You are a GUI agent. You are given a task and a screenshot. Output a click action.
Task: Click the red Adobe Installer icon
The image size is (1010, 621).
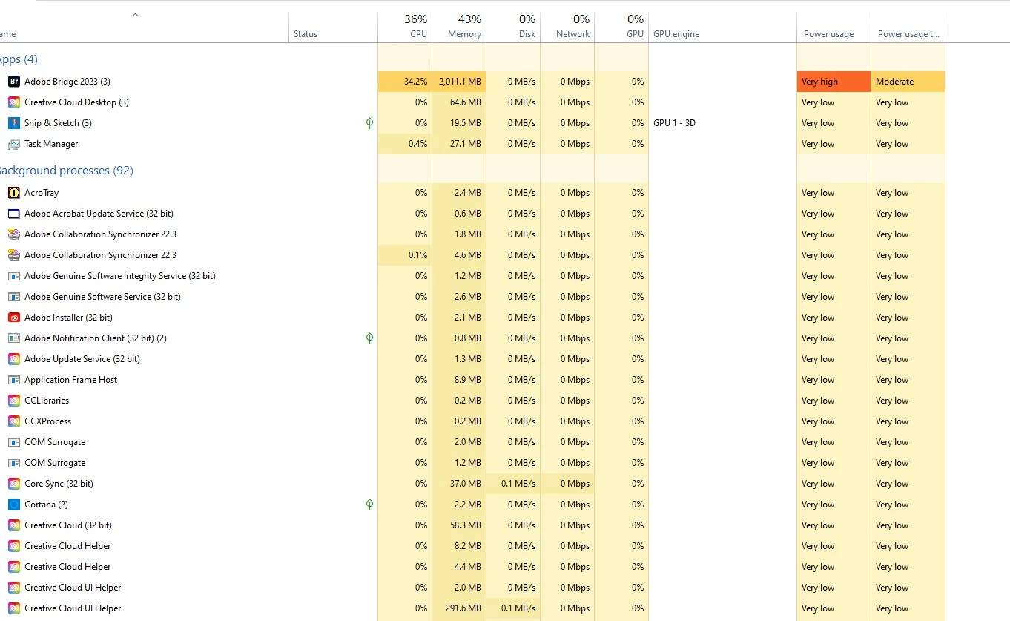tap(13, 318)
